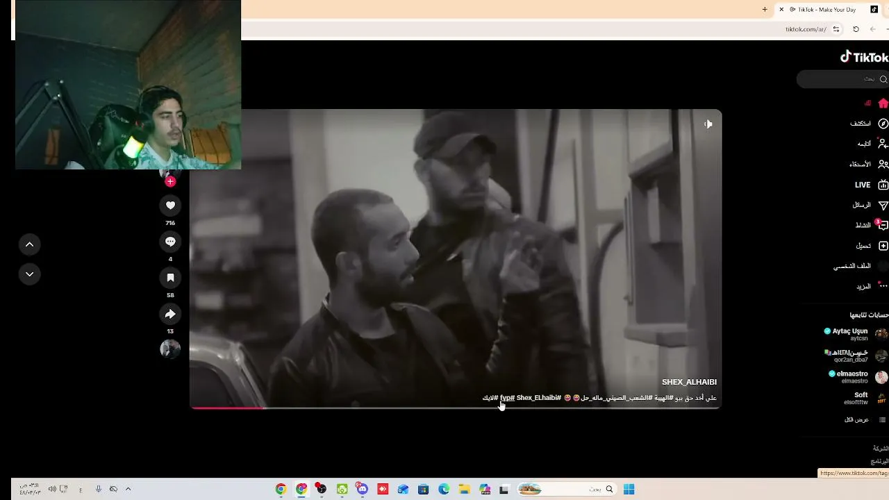The width and height of the screenshot is (889, 500).
Task: Open the LIVE sidebar item
Action: 871,185
